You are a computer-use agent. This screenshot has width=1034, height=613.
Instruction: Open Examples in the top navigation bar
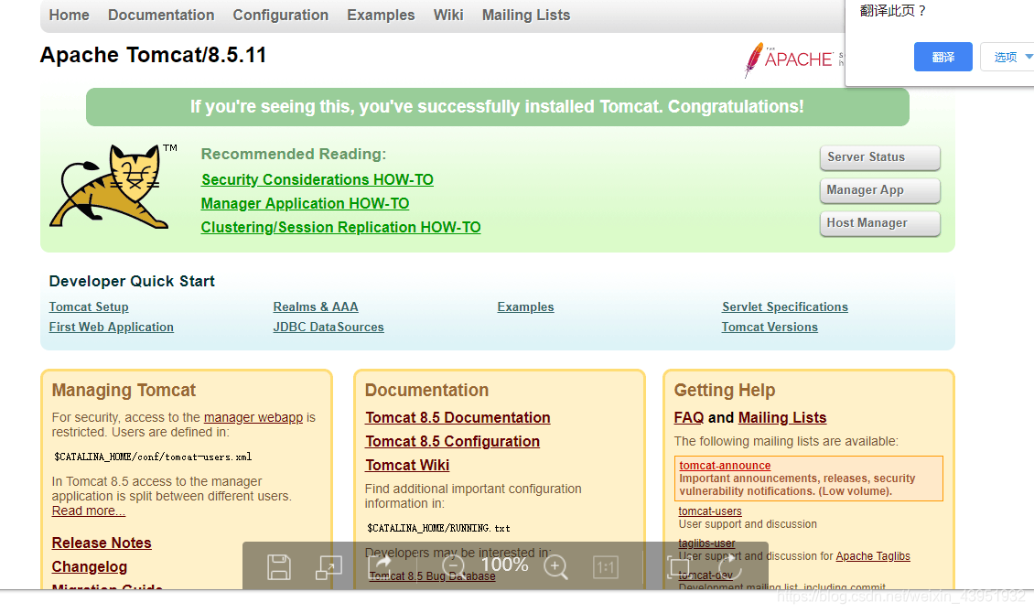[381, 16]
